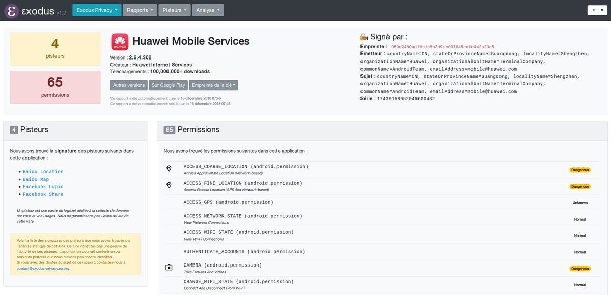Viewport: 611px width, 295px height.
Task: Click the red certificate fingerprint hash
Action: click(x=442, y=47)
